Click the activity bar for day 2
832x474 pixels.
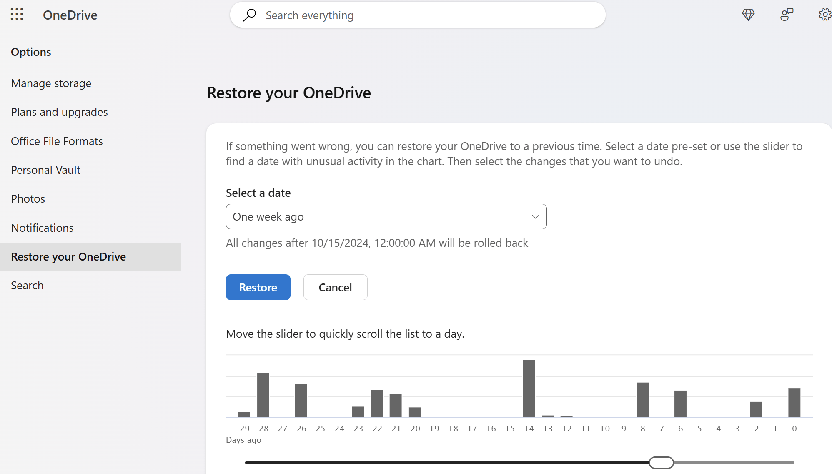756,409
